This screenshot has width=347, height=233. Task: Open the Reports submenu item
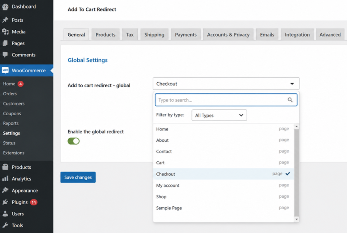11,123
